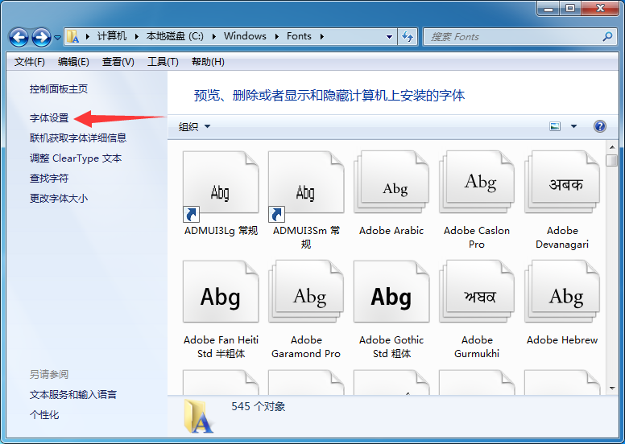625x444 pixels.
Task: Select the ADMUI3Lg 常规 font icon
Action: 221,187
